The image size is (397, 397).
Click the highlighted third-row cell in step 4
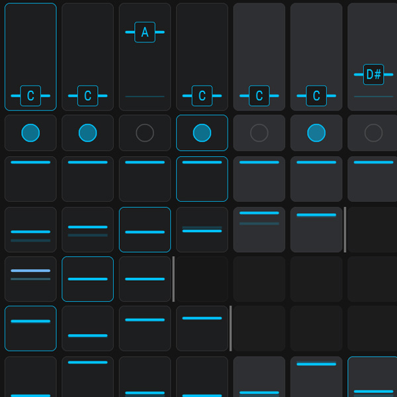pyautogui.click(x=202, y=179)
